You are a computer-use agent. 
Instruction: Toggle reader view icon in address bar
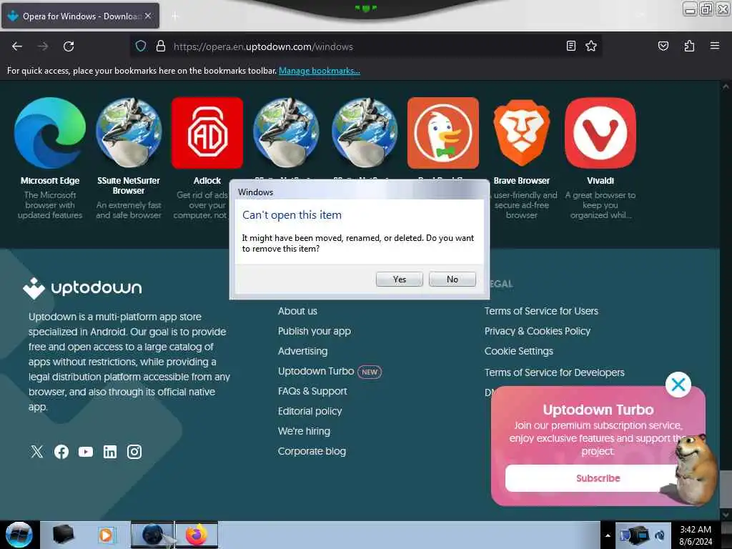(570, 46)
